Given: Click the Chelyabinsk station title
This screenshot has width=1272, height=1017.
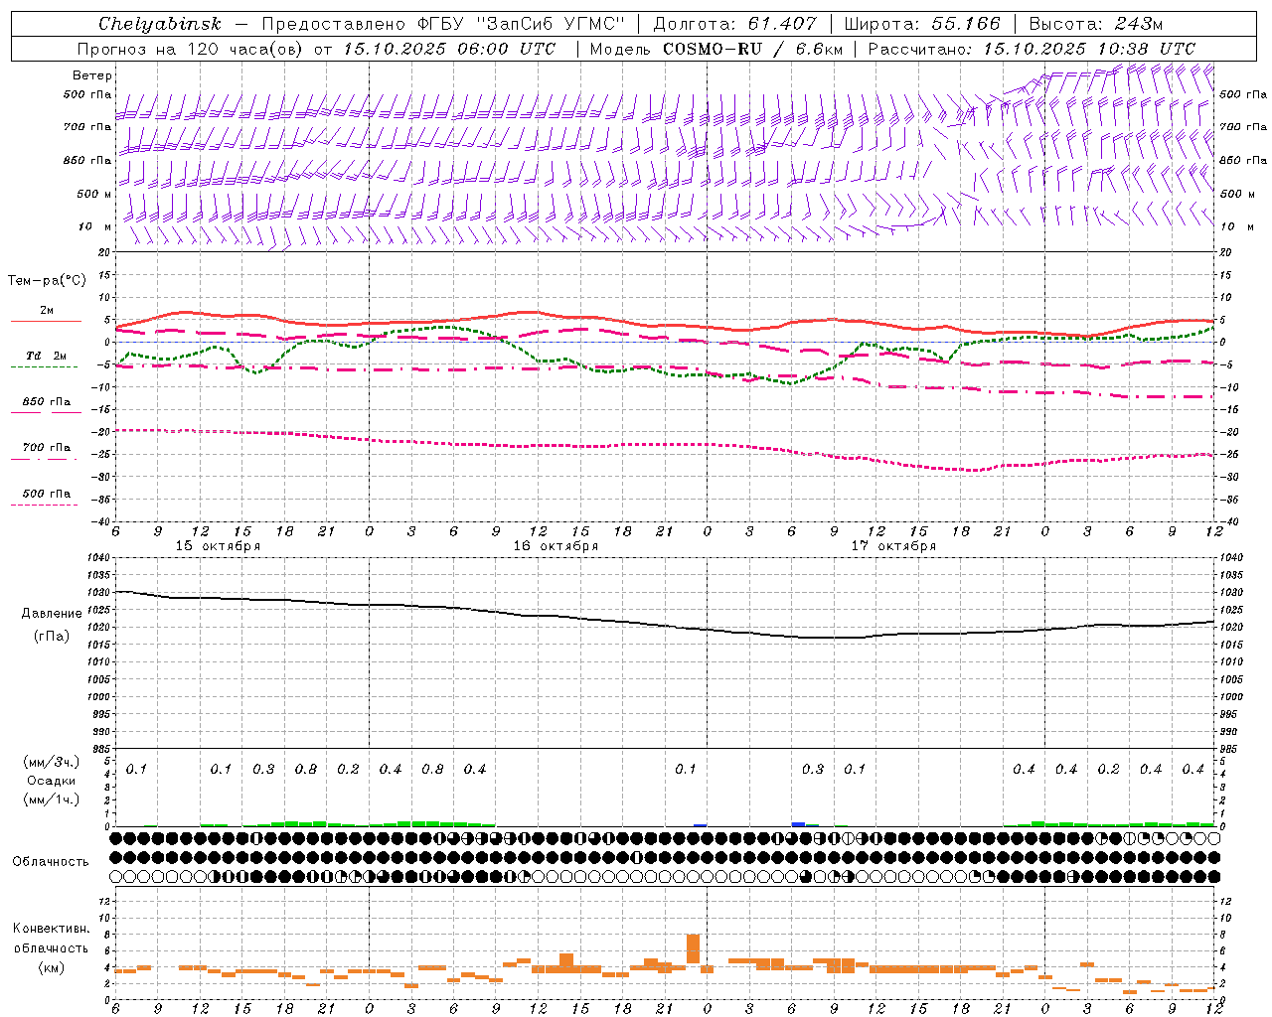Looking at the screenshot, I should pos(160,24).
